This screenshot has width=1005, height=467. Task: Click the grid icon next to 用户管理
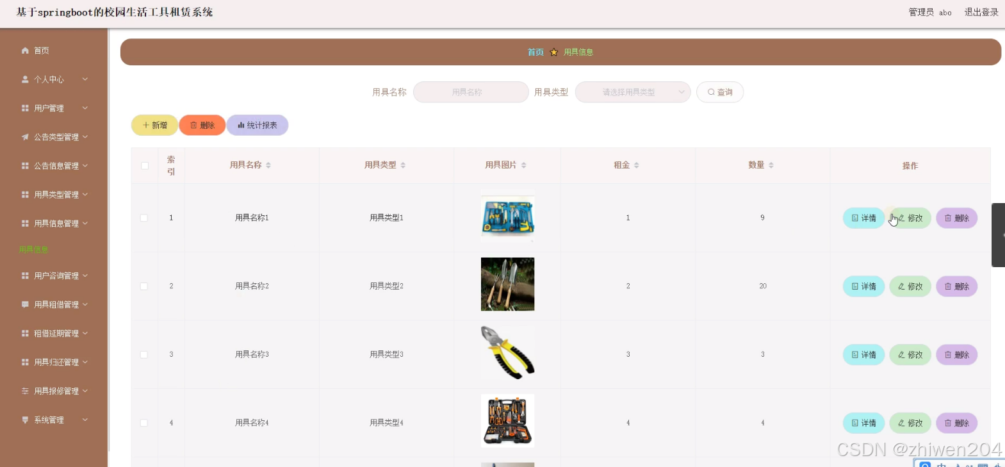tap(25, 108)
